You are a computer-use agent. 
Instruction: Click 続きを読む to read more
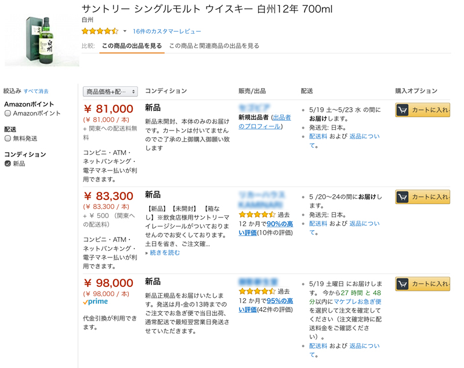click(x=165, y=253)
